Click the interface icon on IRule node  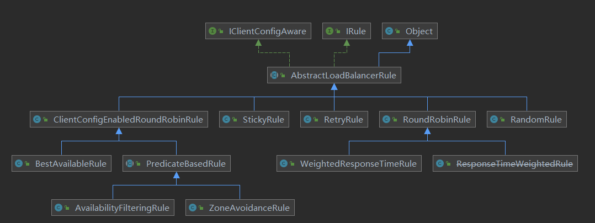[329, 31]
